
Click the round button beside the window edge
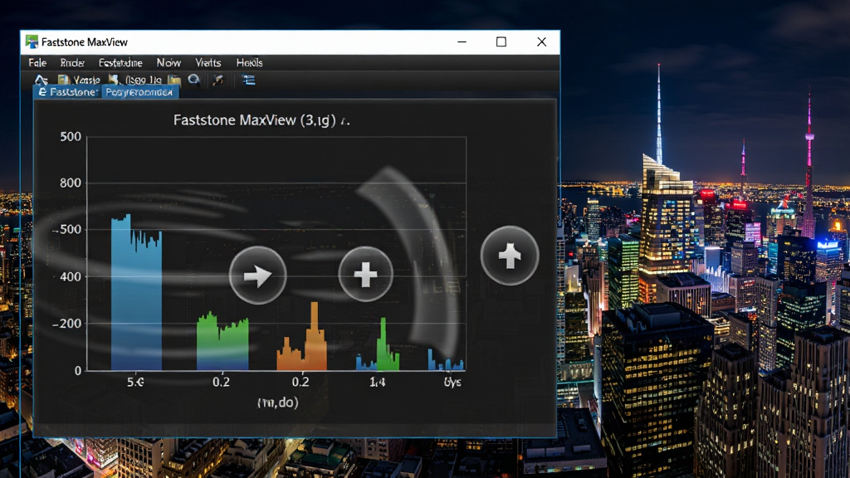click(510, 256)
